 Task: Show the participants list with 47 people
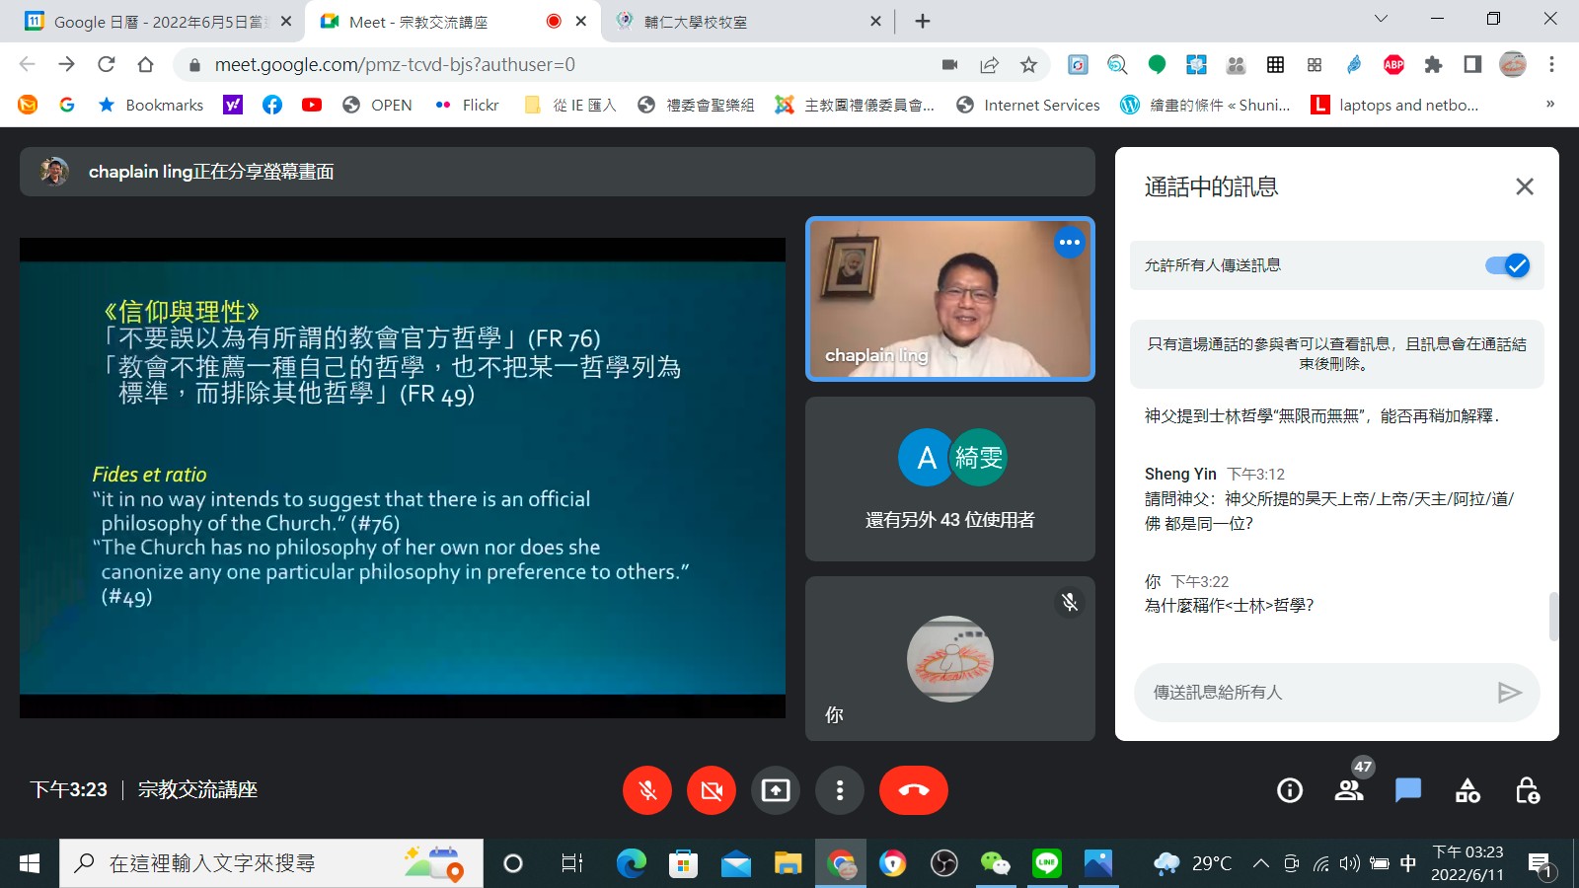[1349, 790]
